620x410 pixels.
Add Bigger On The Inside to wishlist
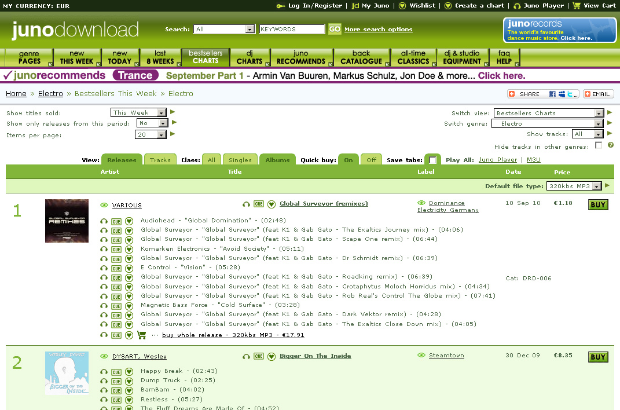click(272, 356)
